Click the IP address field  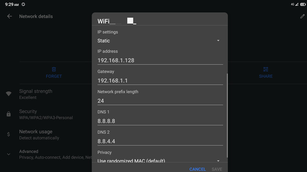point(160,60)
